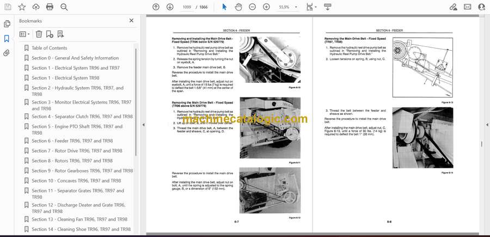Activate the Selection arrow tool
490x237 pixels.
(224, 7)
